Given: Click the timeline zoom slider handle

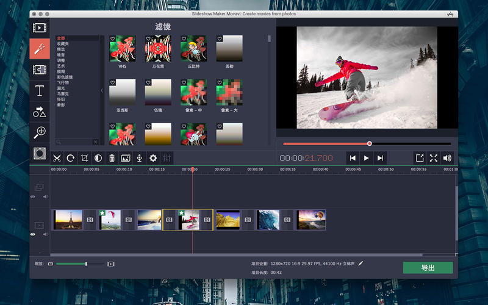Looking at the screenshot, I should coord(86,264).
